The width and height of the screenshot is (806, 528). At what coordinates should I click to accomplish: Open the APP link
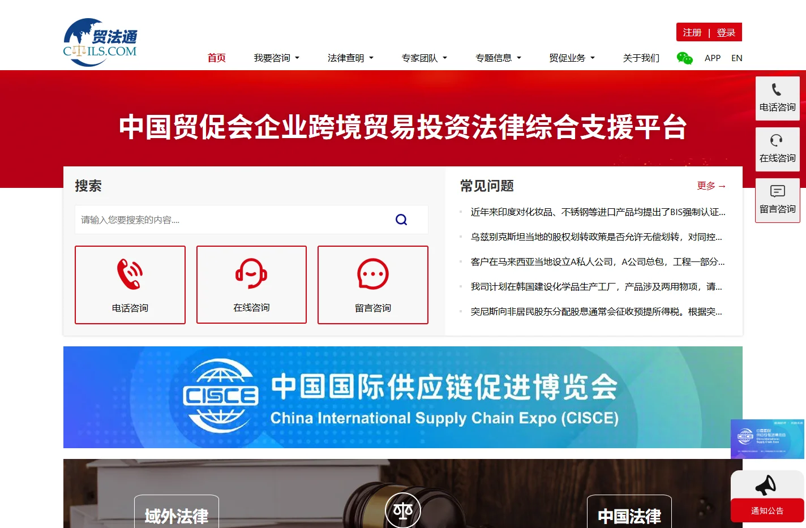713,58
